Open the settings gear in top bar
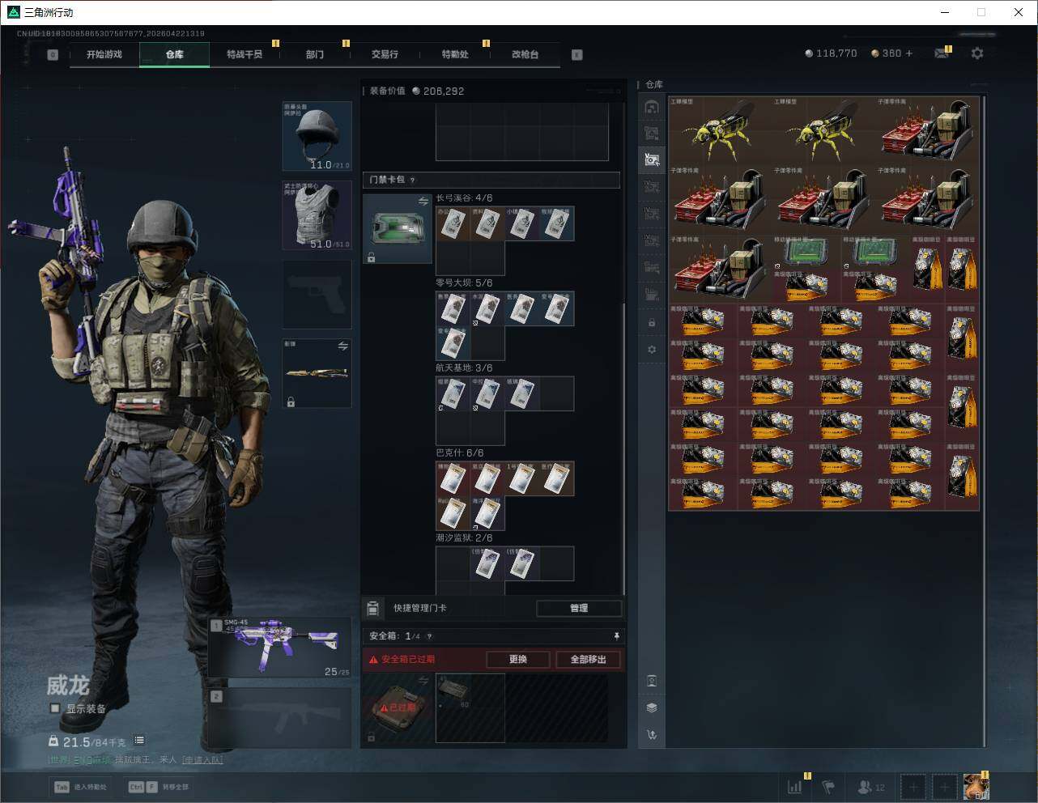This screenshot has height=803, width=1038. coord(977,53)
